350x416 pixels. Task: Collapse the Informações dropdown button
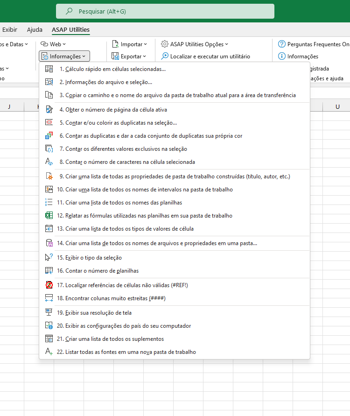point(64,56)
